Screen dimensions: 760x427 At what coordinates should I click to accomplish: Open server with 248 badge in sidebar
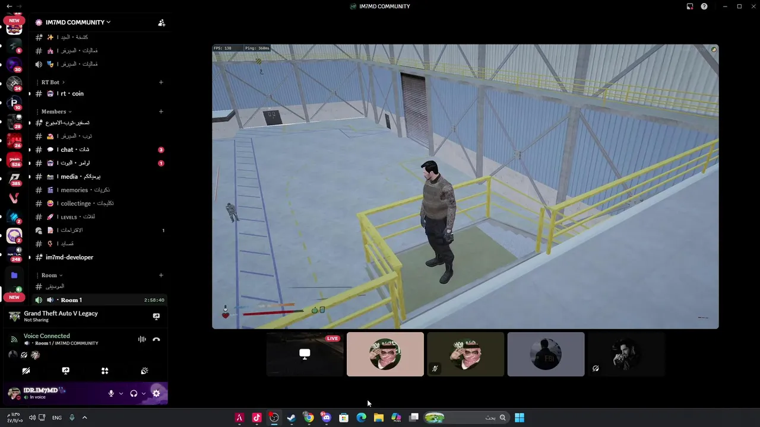[x=14, y=254]
